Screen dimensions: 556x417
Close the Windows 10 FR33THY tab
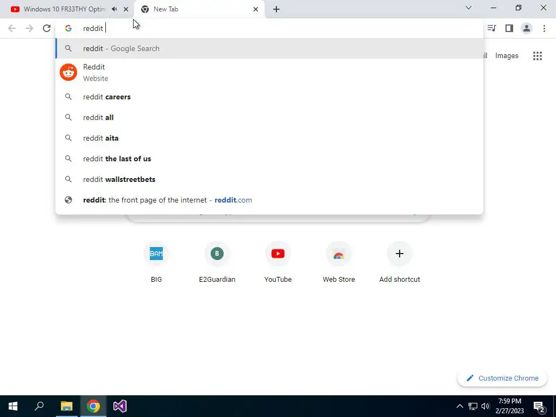point(126,9)
